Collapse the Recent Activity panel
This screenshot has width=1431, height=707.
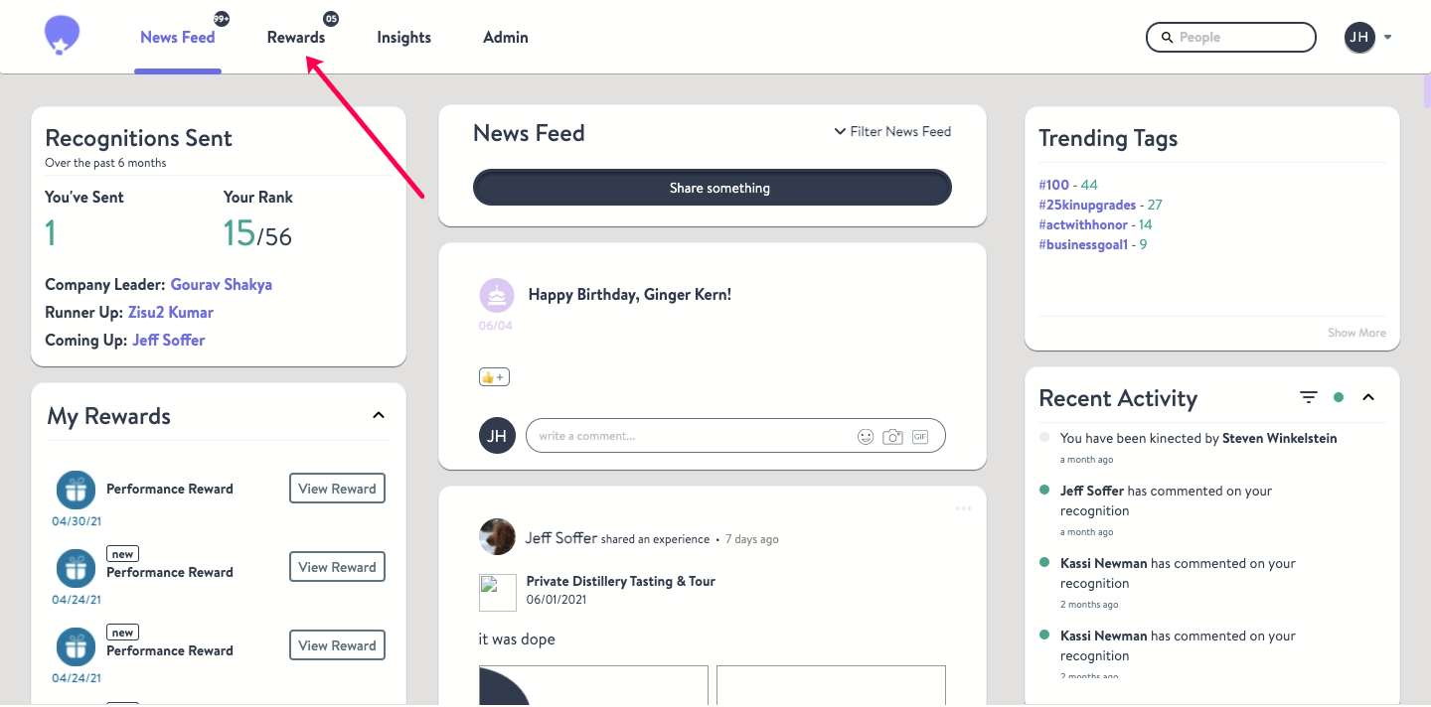[x=1368, y=397]
